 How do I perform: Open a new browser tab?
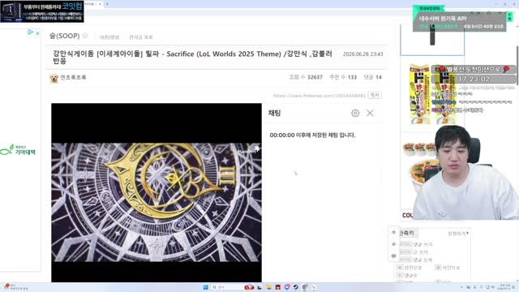[107, 4]
